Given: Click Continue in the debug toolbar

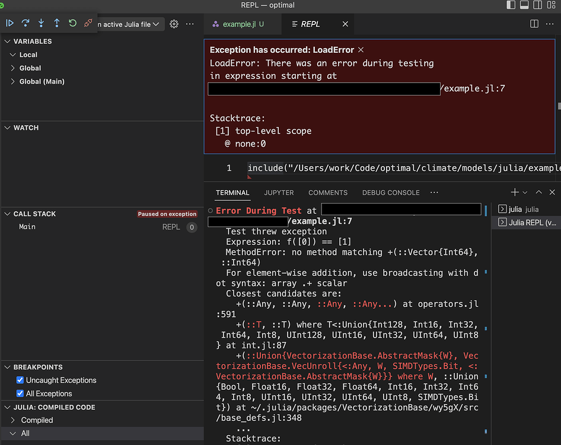Looking at the screenshot, I should click(10, 23).
